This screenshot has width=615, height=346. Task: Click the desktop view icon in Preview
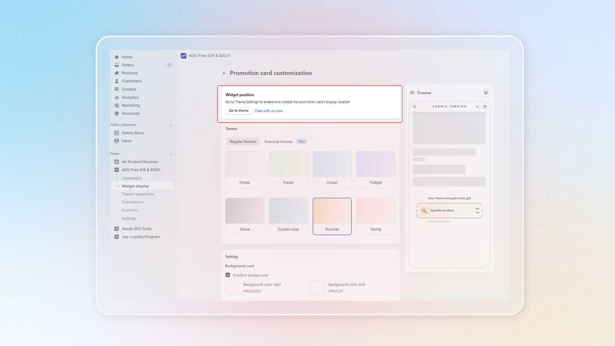pos(486,93)
